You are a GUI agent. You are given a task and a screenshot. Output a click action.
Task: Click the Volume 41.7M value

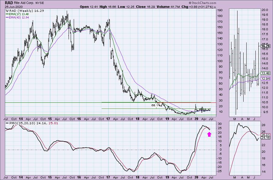168,7
